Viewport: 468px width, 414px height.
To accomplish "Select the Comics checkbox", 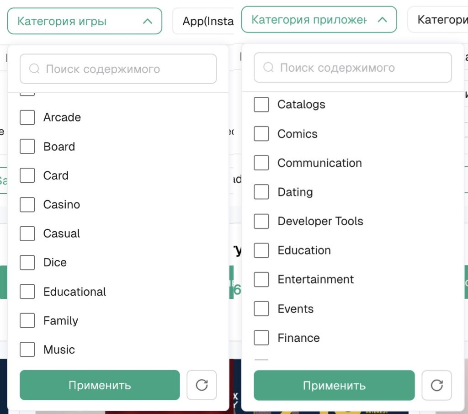I will (261, 134).
